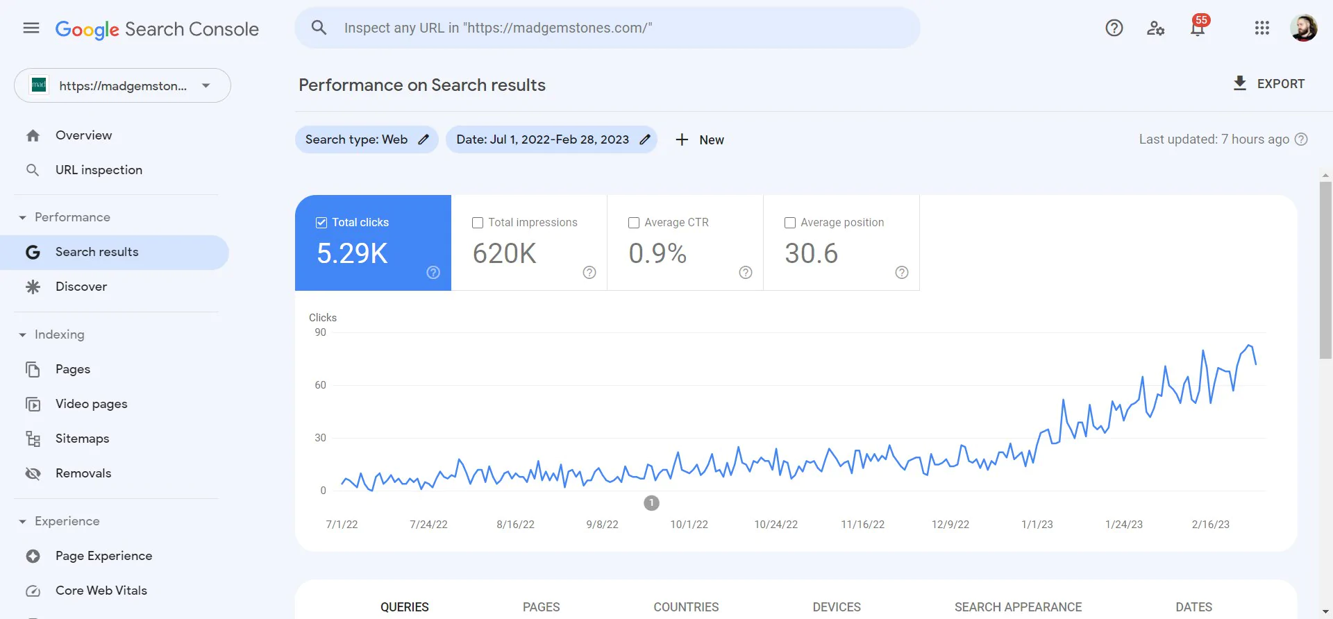Open the Help question mark icon
The width and height of the screenshot is (1333, 619).
tap(1114, 28)
